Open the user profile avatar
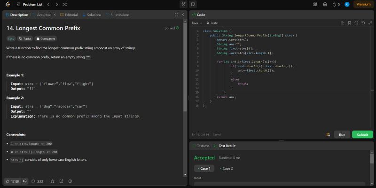Viewport: 376px width, 188px height. 347,4
